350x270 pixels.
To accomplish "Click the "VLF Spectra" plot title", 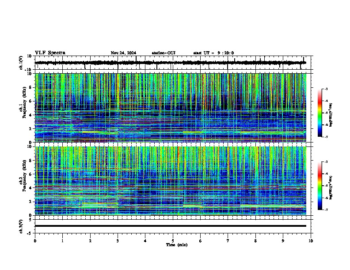I will pos(50,53).
